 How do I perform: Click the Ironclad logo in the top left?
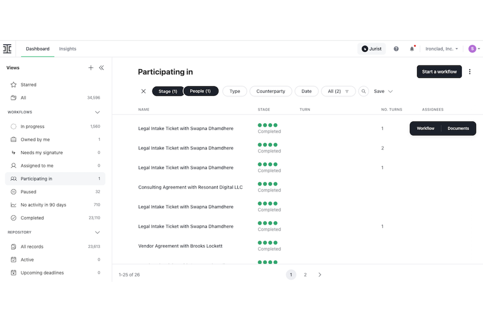(7, 48)
